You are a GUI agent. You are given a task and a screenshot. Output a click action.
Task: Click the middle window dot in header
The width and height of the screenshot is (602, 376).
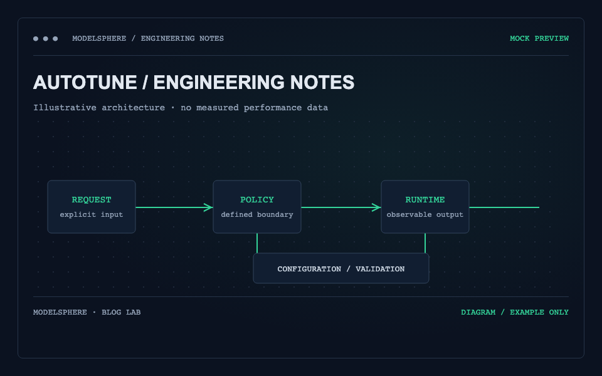click(x=46, y=38)
